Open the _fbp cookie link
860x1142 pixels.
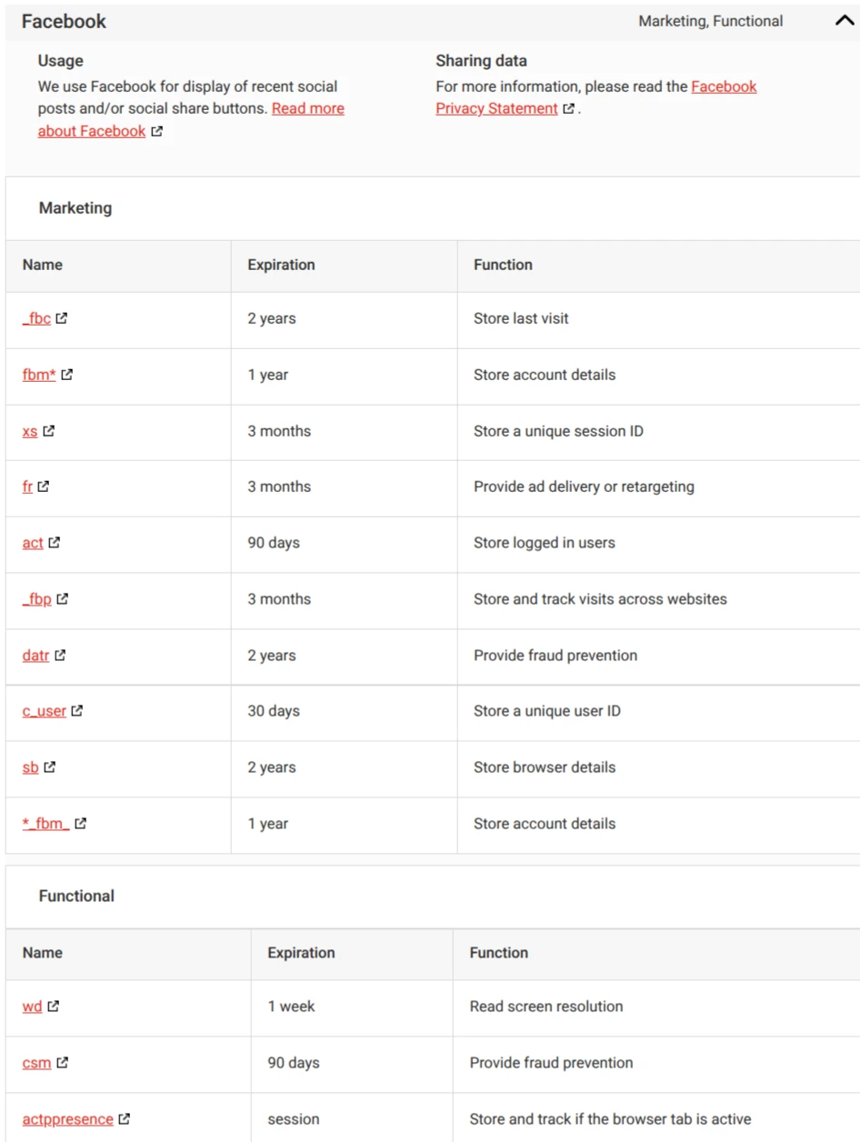click(37, 599)
